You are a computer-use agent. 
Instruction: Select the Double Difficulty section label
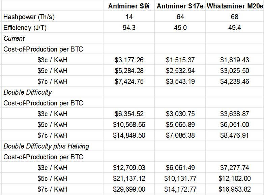pos(28,92)
